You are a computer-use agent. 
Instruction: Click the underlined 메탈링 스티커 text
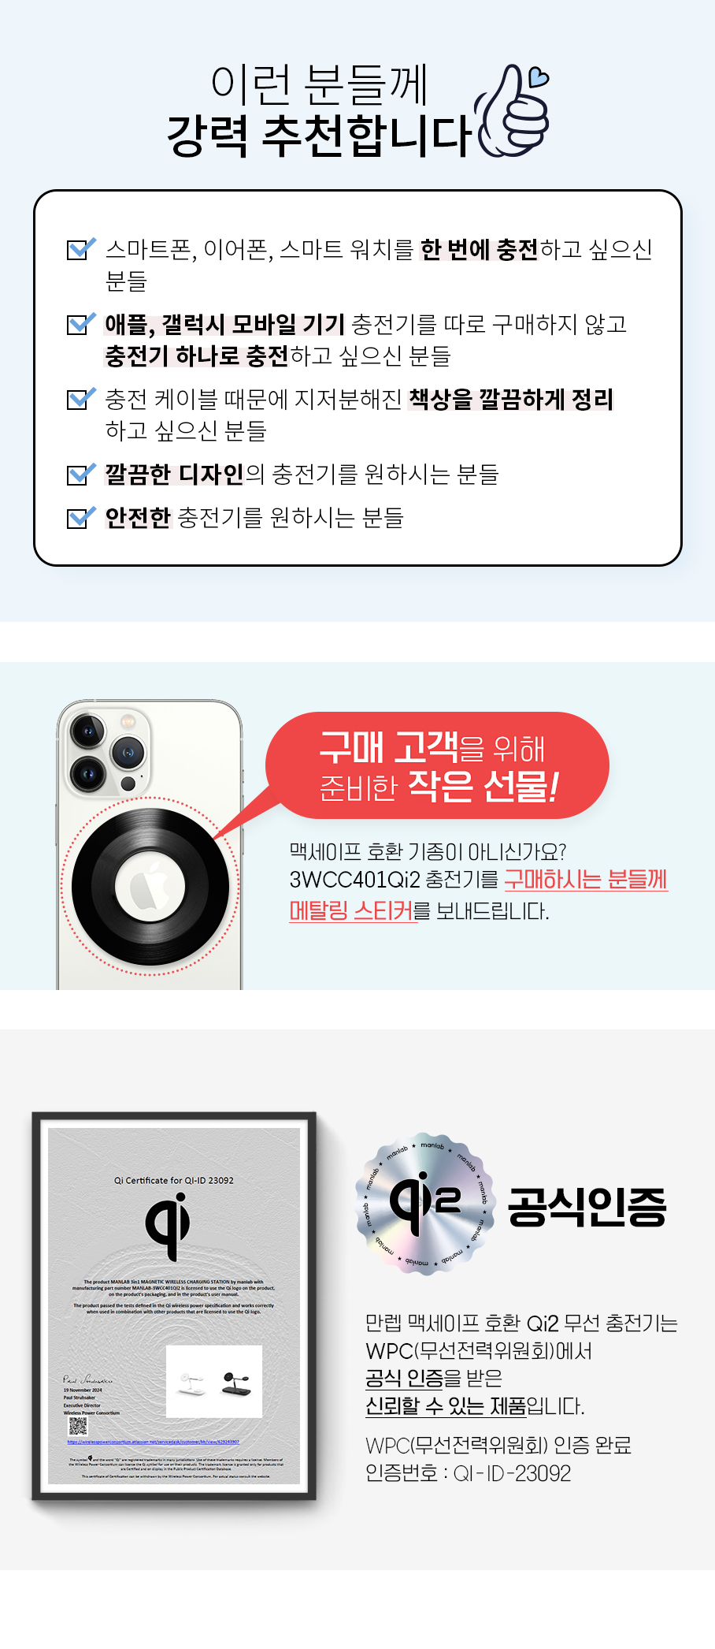click(x=351, y=910)
